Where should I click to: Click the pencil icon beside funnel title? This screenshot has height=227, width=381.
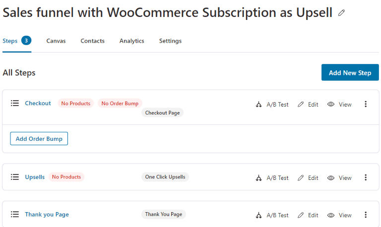coord(341,13)
